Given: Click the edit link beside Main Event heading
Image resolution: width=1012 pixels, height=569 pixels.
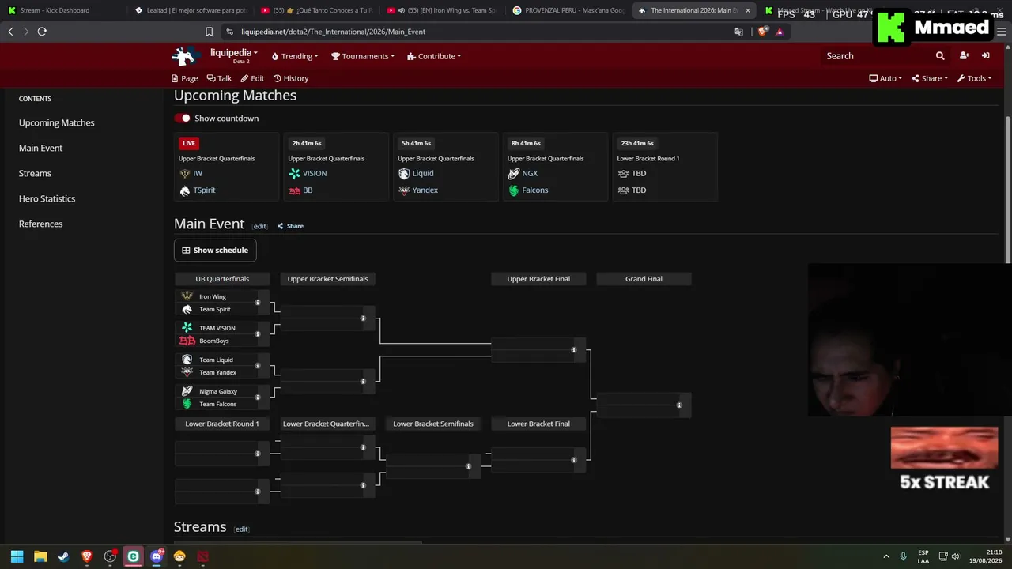Looking at the screenshot, I should (259, 227).
